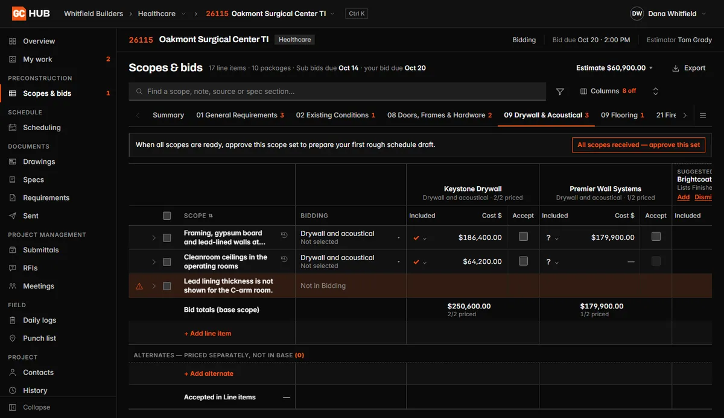Select 09 Drywall & Acoustical tab
The height and width of the screenshot is (418, 724).
546,115
